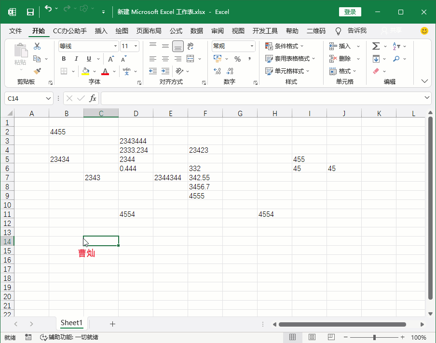The width and height of the screenshot is (436, 343).
Task: Click the Sort and Filter icon
Action: 396,46
